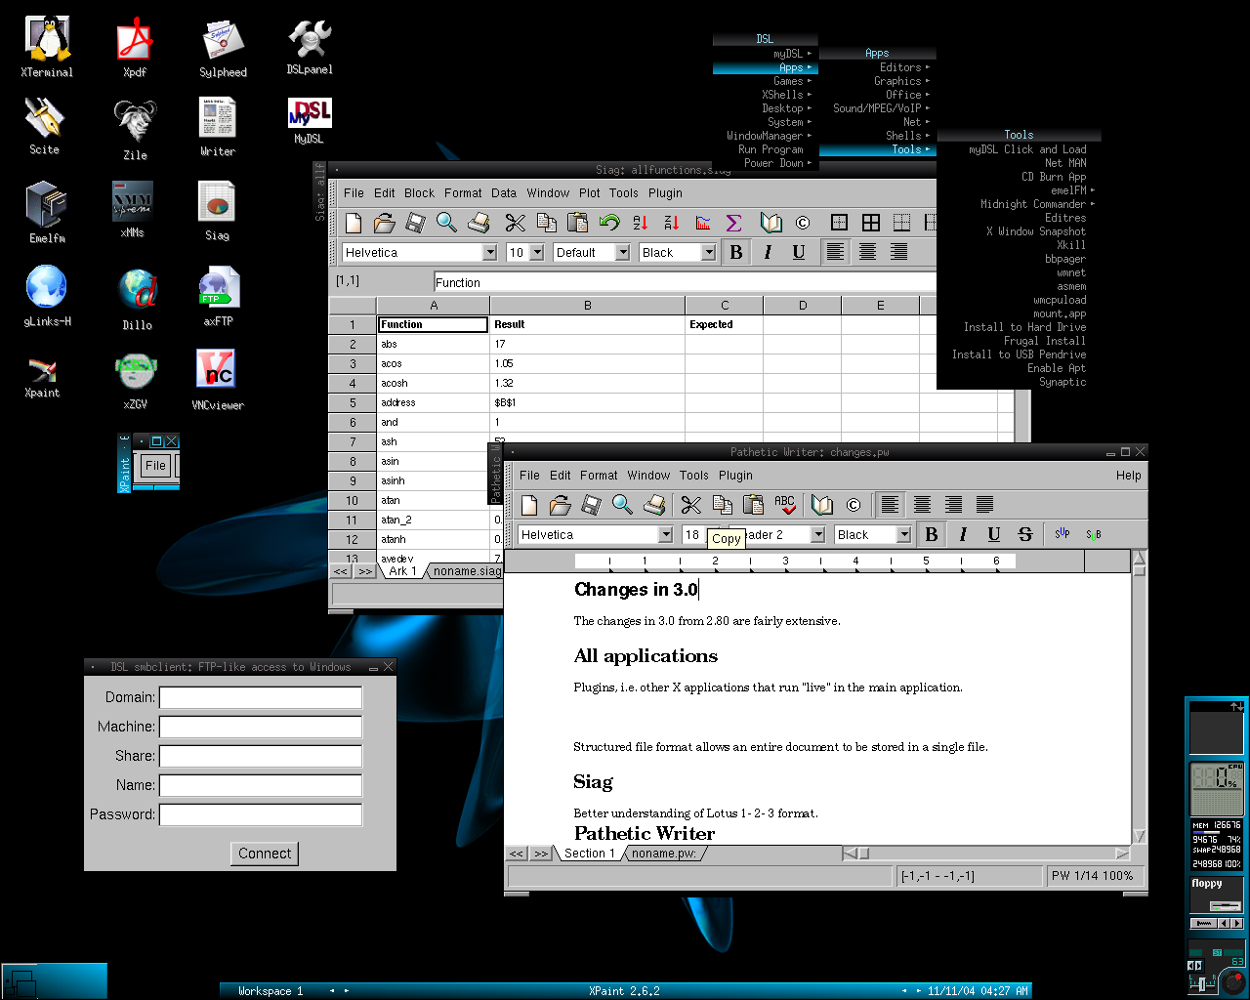The height and width of the screenshot is (1000, 1250).
Task: Toggle Superscript in Pathetic Writer
Action: click(x=1062, y=534)
